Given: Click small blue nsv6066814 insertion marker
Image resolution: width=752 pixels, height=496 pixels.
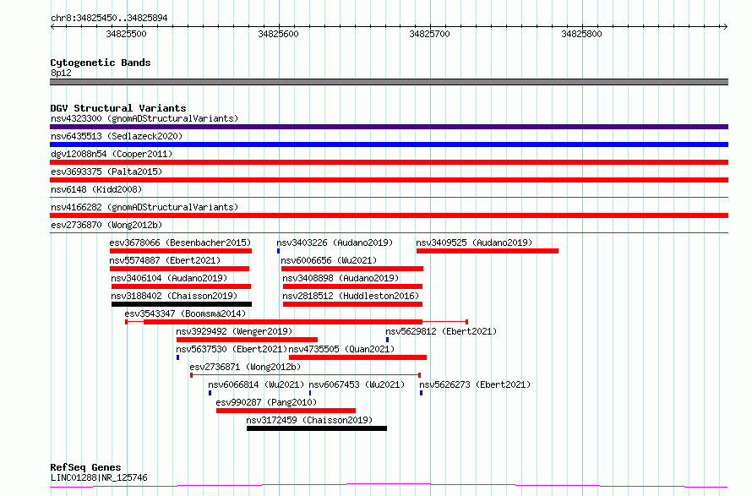Looking at the screenshot, I should (210, 393).
